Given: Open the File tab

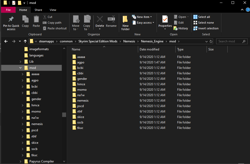Looking at the screenshot, I should (x=8, y=10).
